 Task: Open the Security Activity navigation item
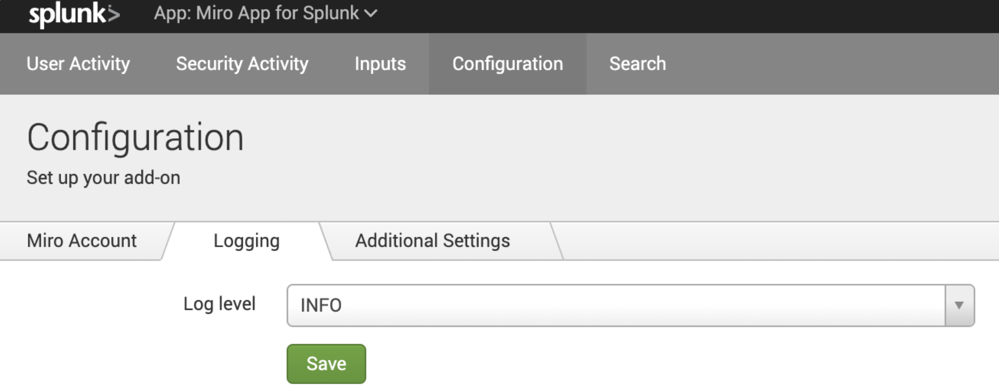[242, 64]
